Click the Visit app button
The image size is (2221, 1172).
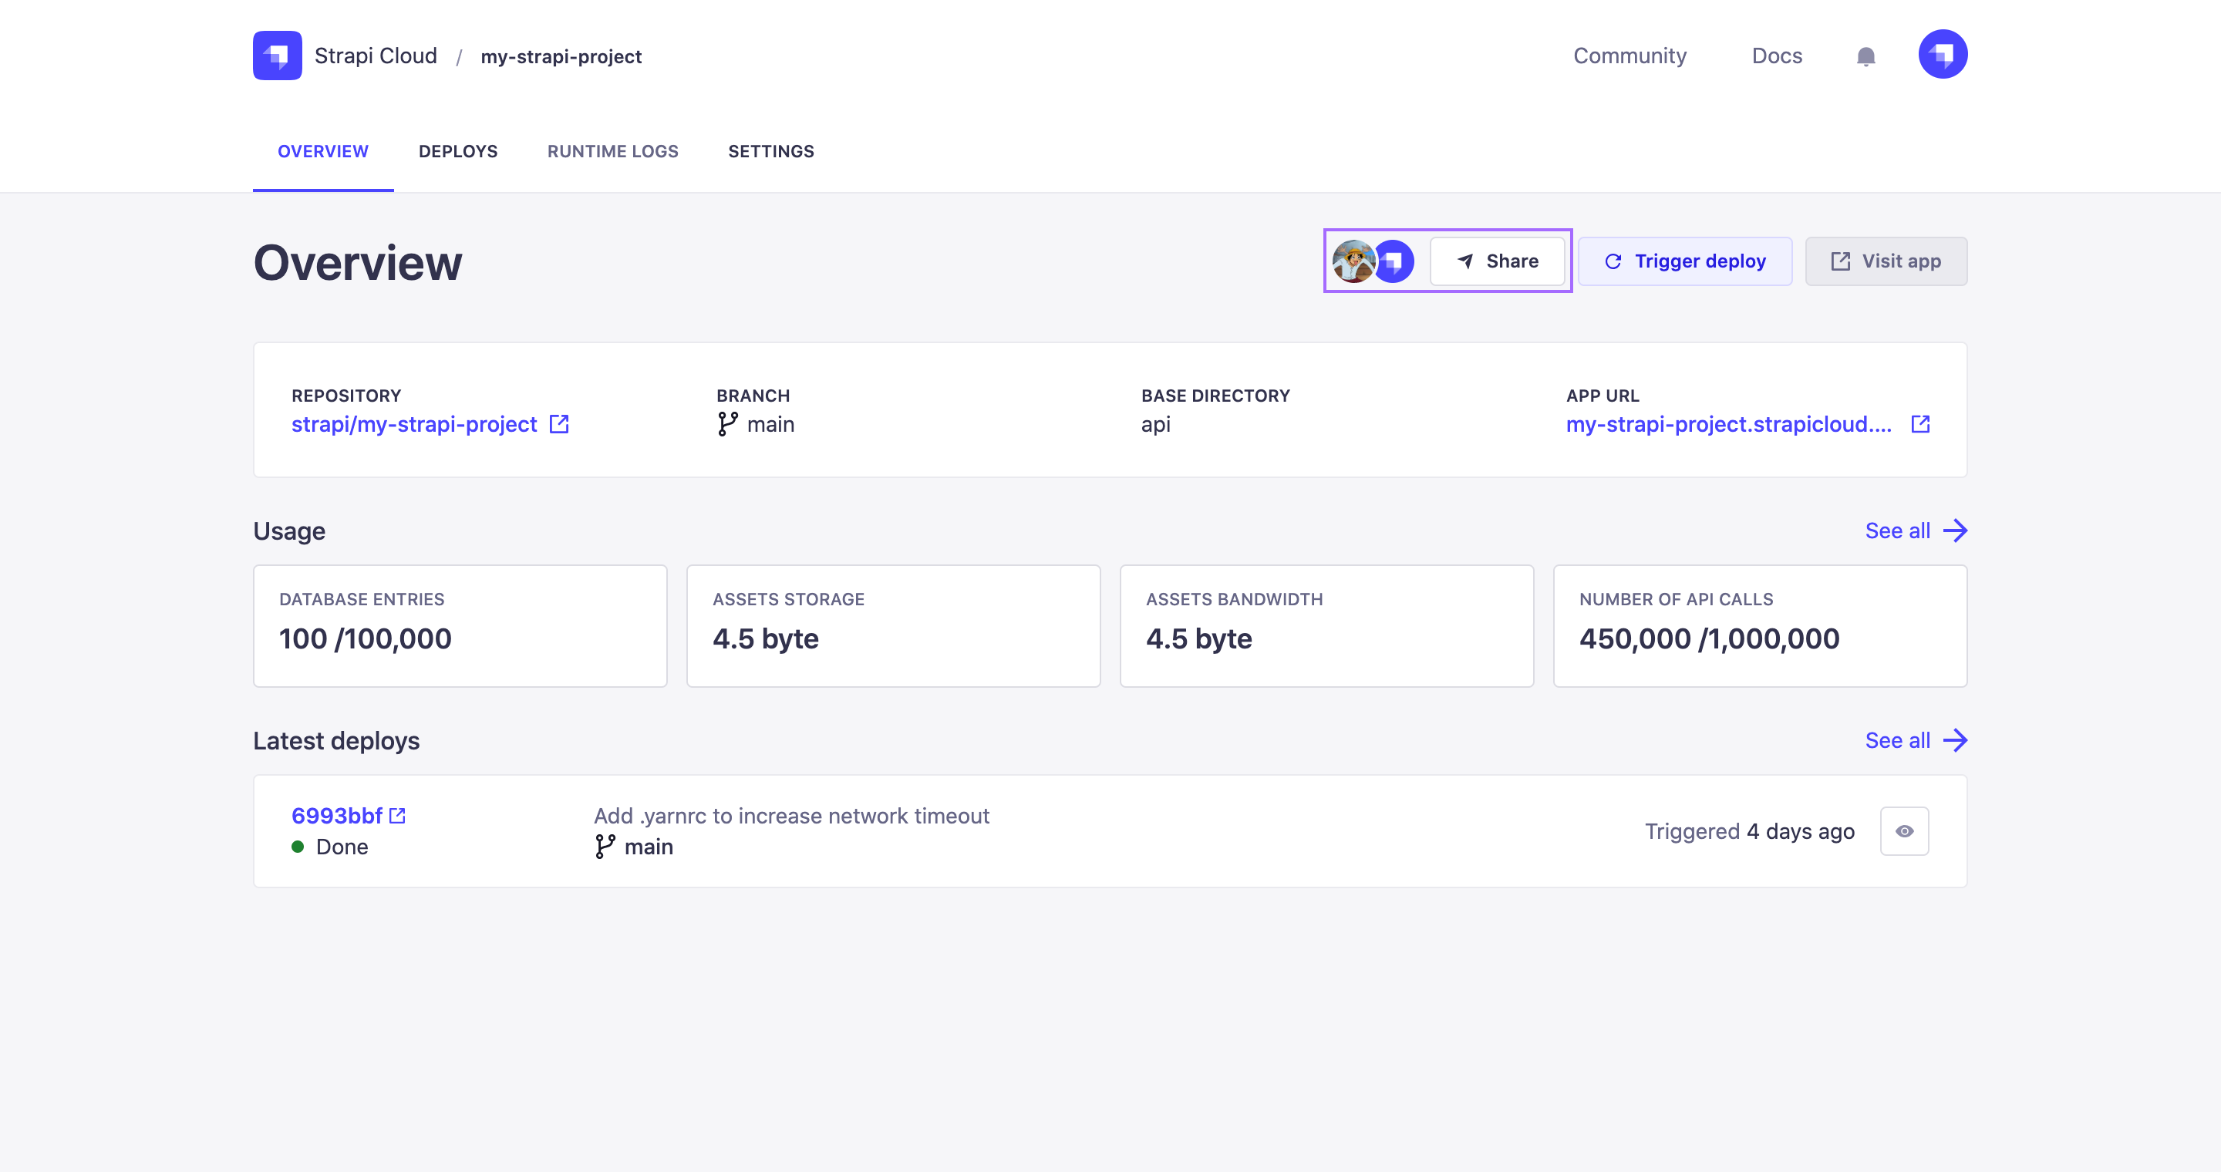pos(1886,261)
